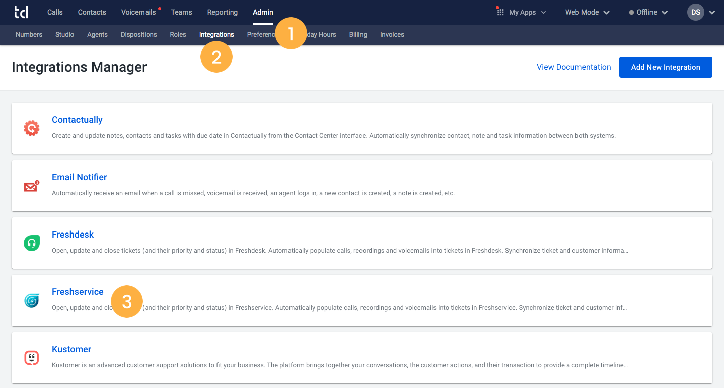Click the tcl logo in the header
The image size is (724, 388).
(21, 12)
